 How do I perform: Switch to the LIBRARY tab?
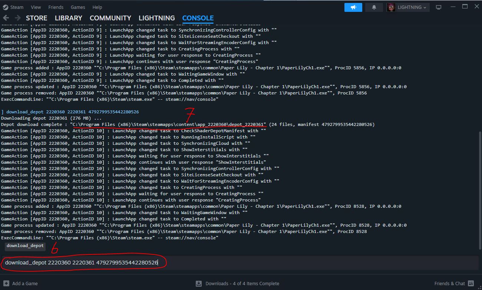pyautogui.click(x=68, y=18)
